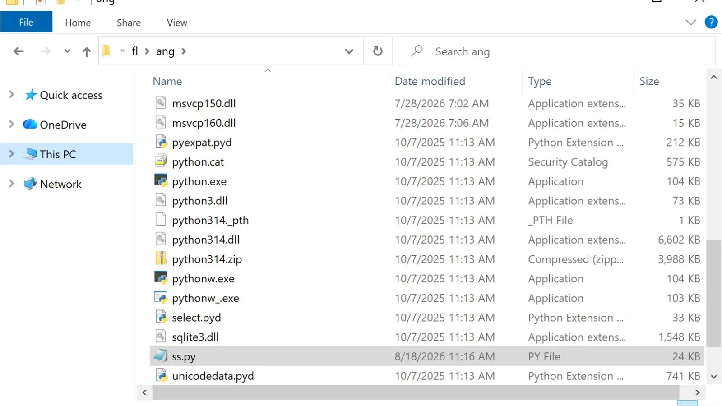Expand the OneDrive tree node

coord(11,124)
